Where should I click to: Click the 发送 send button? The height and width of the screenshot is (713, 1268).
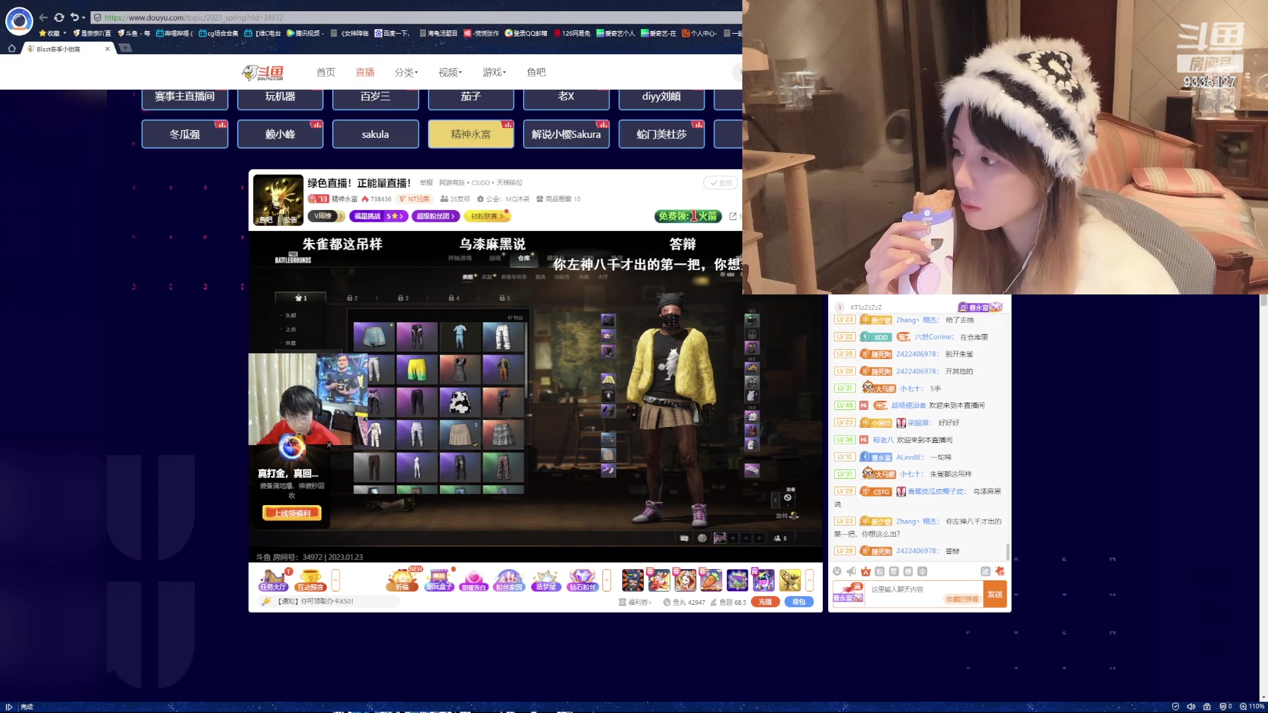point(995,594)
